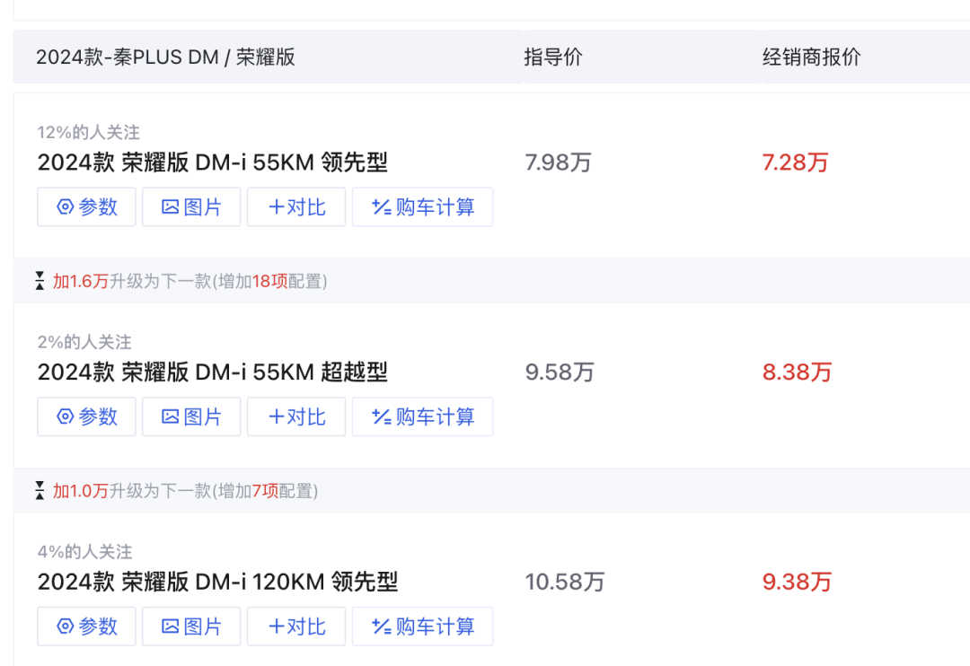
Task: Click the 8.38万 dealer price
Action: 797,372
